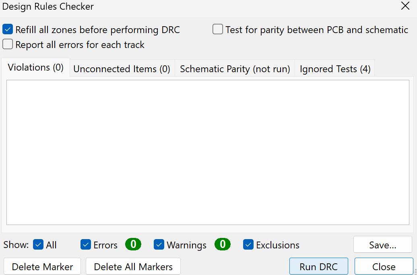Start the check with Run DRC

coord(319,267)
